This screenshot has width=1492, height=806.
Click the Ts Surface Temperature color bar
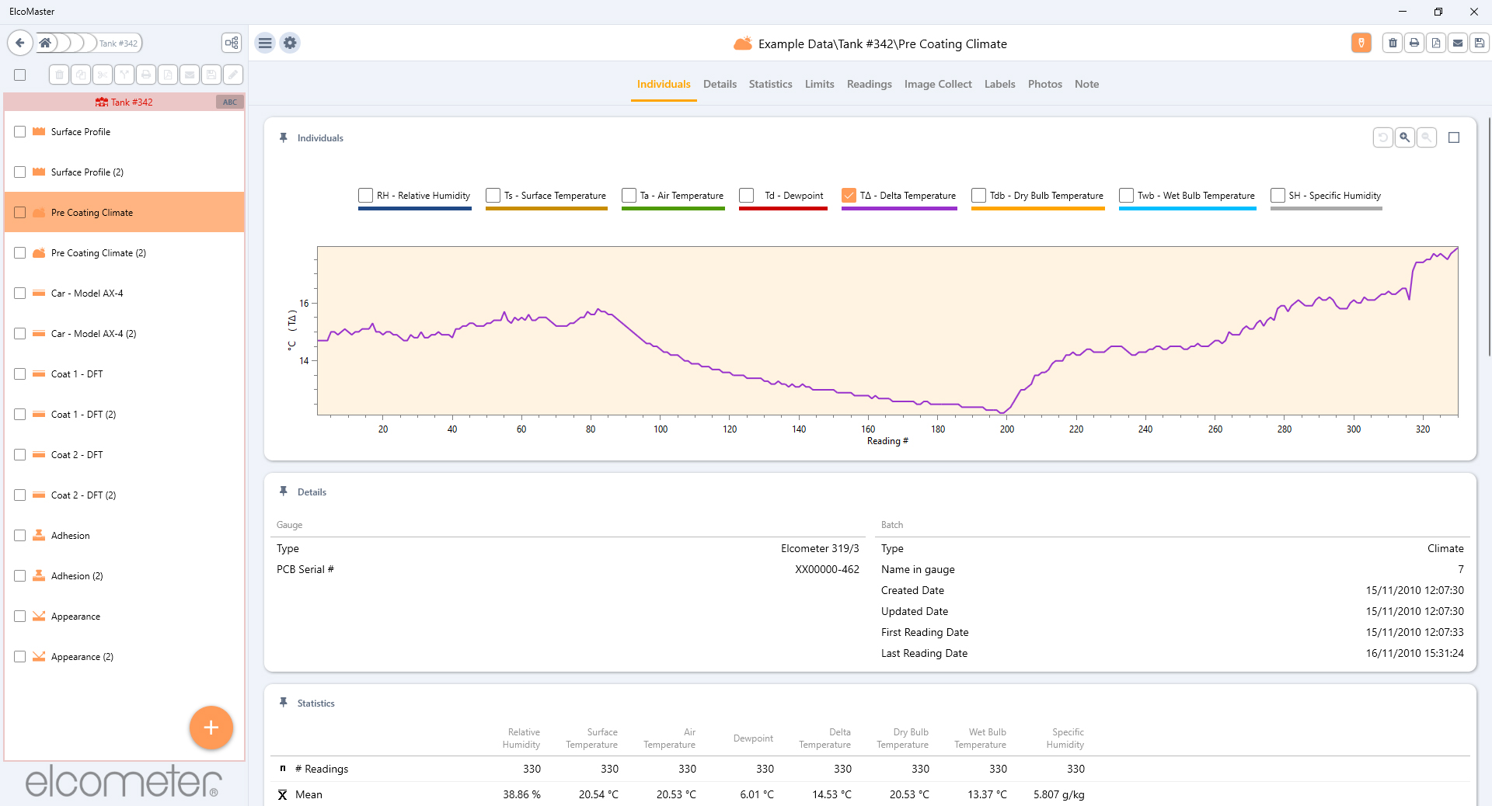[546, 209]
